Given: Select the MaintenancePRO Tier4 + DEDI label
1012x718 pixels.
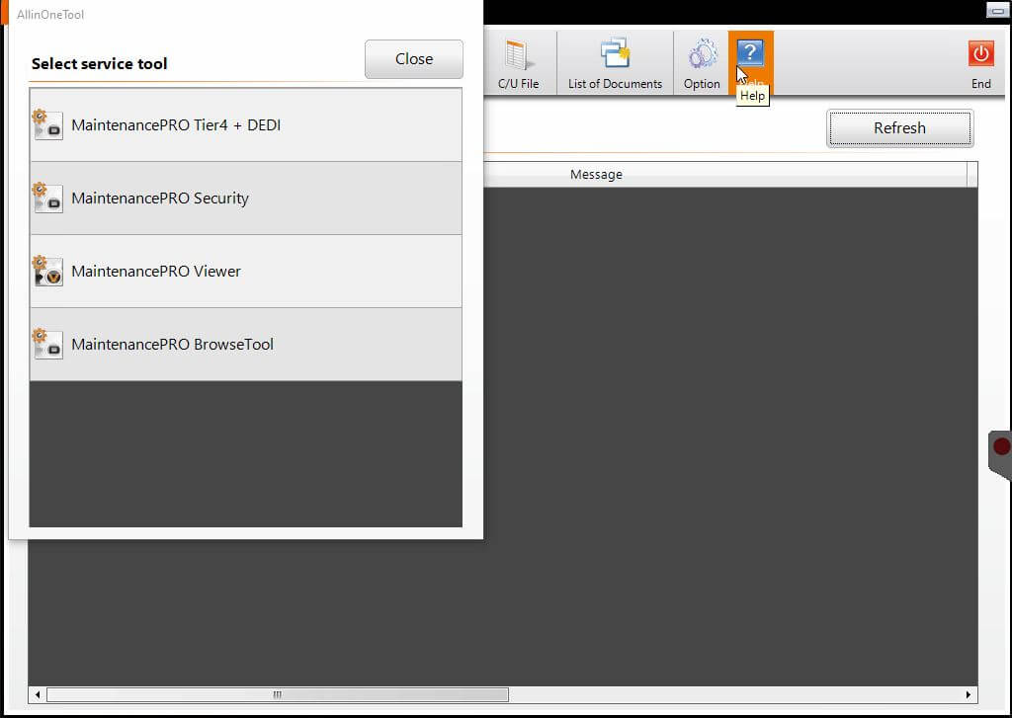Looking at the screenshot, I should 176,125.
